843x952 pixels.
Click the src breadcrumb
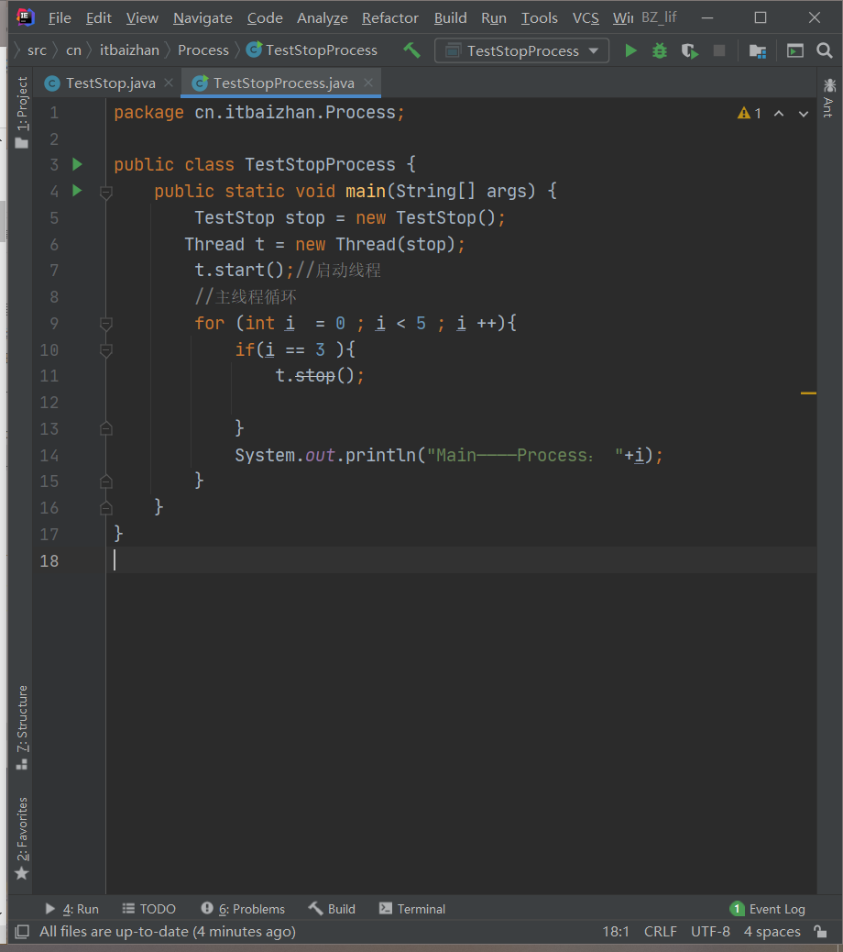tap(37, 50)
